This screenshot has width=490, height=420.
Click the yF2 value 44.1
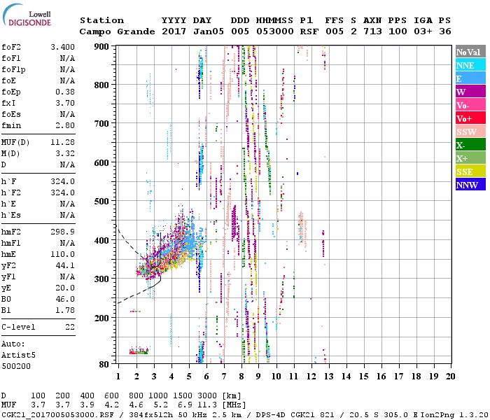point(65,266)
